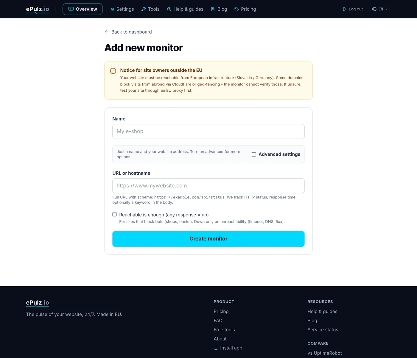The height and width of the screenshot is (358, 417).
Task: Open the Overview tab
Action: point(83,9)
